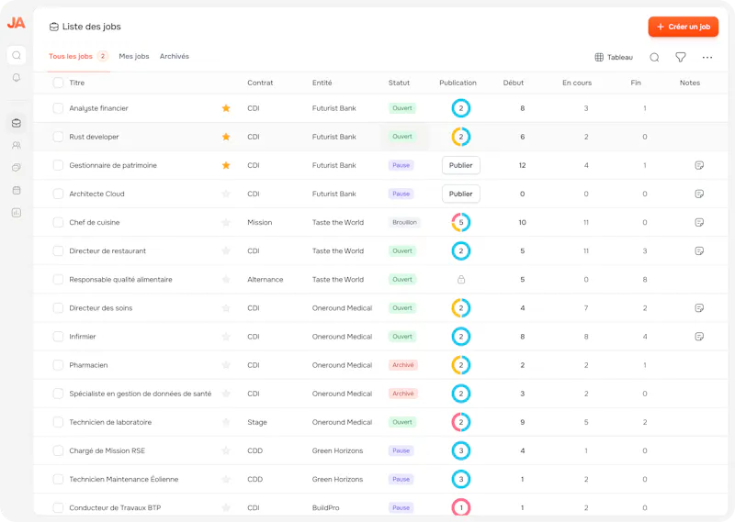Viewport: 735px width, 522px height.
Task: Open calendar icon in sidebar
Action: (x=17, y=190)
